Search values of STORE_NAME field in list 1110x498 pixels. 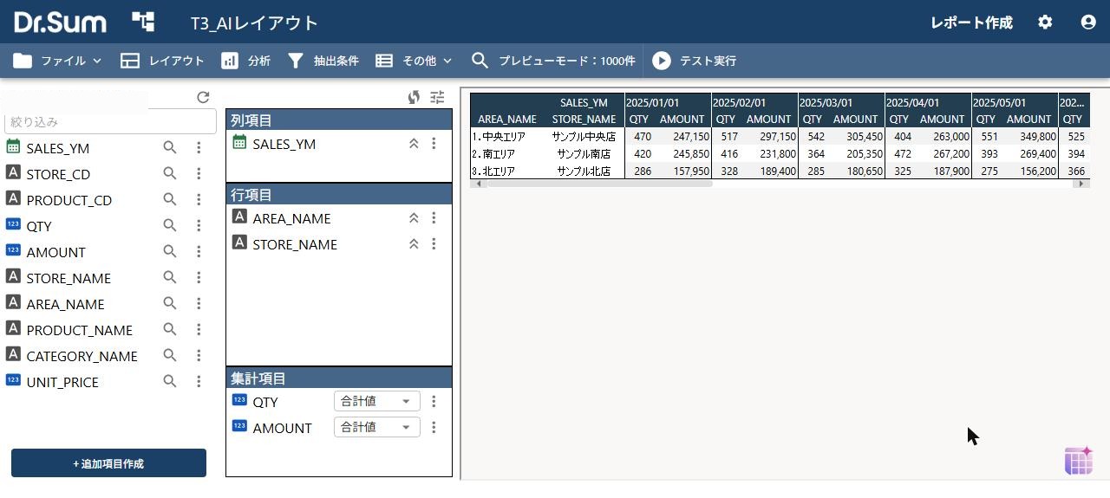point(170,278)
